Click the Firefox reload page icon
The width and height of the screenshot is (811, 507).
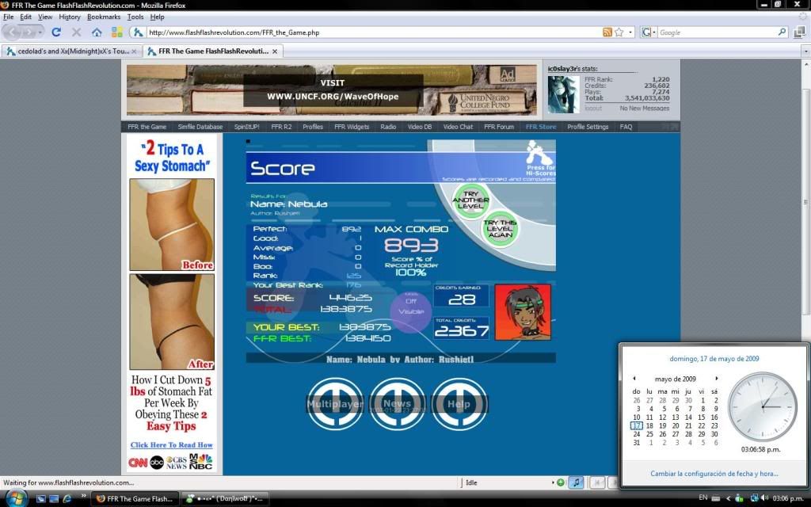56,32
